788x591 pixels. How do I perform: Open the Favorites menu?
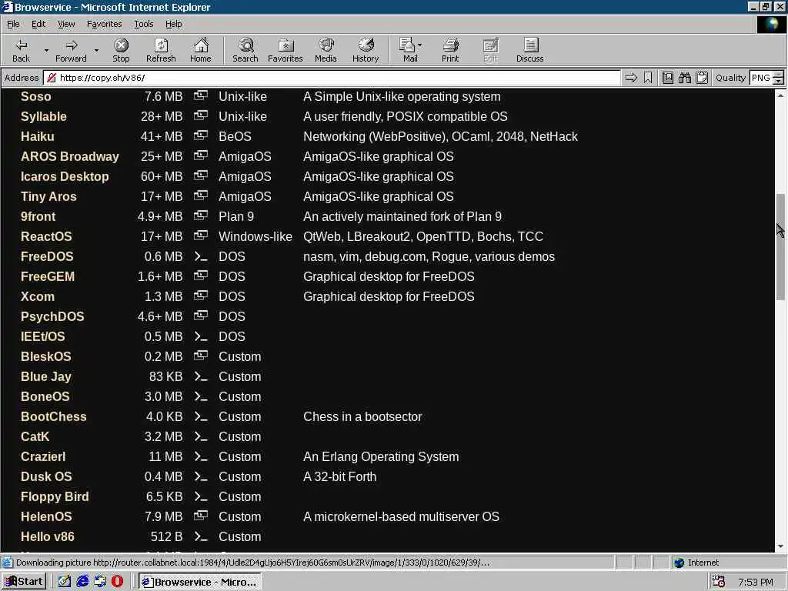(x=104, y=24)
